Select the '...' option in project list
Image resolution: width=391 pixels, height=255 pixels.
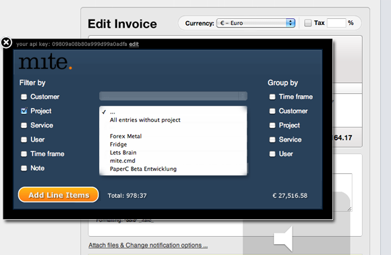pos(173,112)
